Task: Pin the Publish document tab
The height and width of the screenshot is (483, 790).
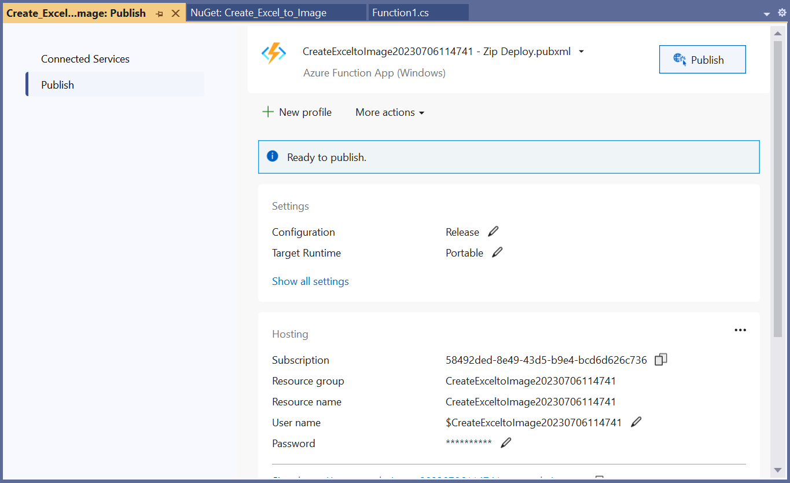Action: 159,13
